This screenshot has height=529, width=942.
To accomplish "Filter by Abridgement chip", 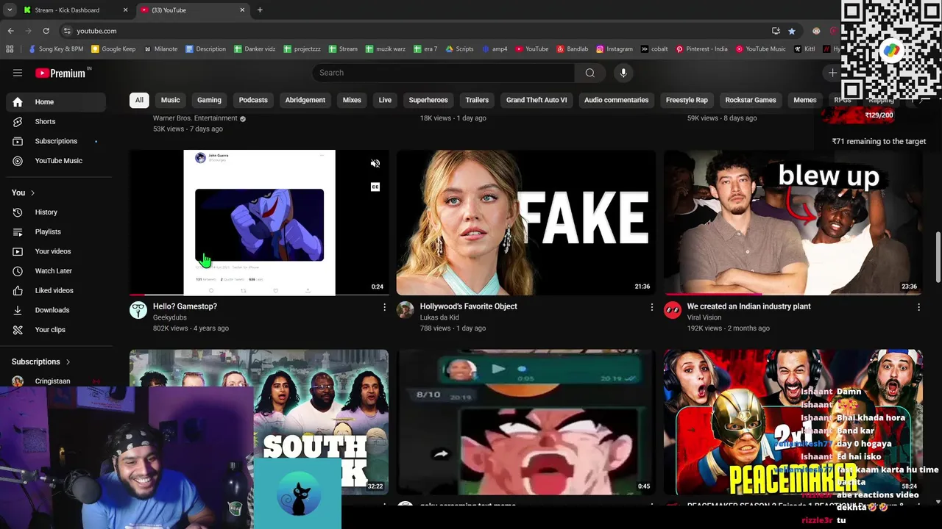I will tap(305, 100).
